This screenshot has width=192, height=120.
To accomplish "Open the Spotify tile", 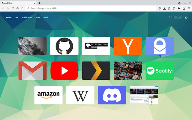I will [160, 71].
